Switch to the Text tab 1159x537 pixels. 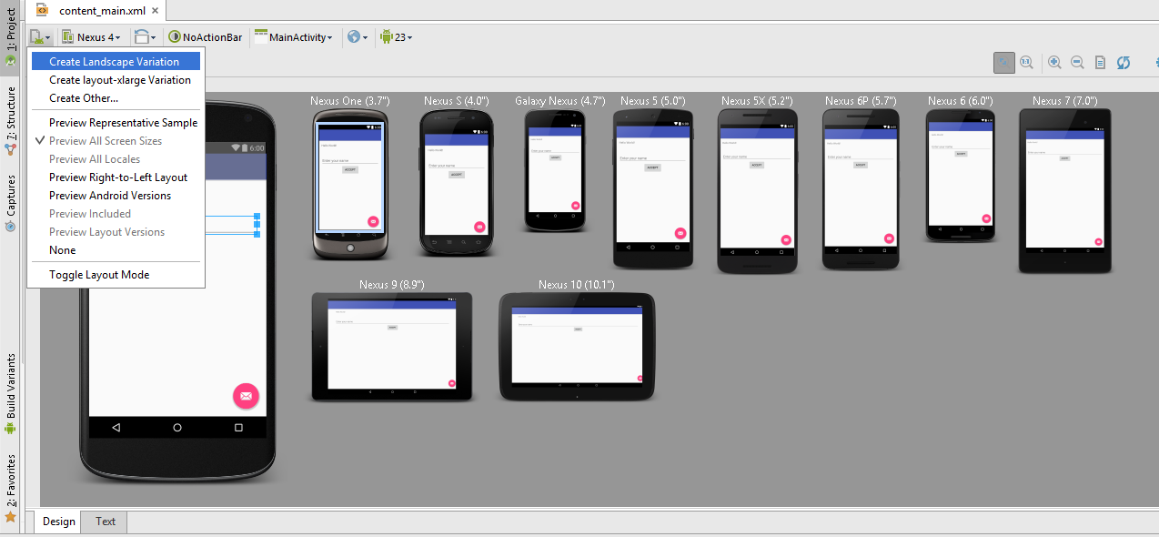tap(106, 522)
